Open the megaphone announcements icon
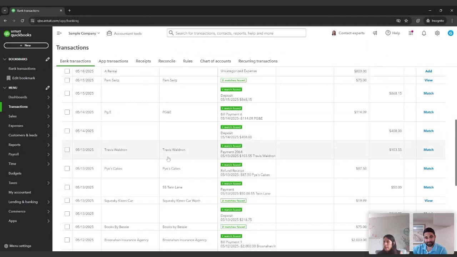The width and height of the screenshot is (457, 257). 375,33
